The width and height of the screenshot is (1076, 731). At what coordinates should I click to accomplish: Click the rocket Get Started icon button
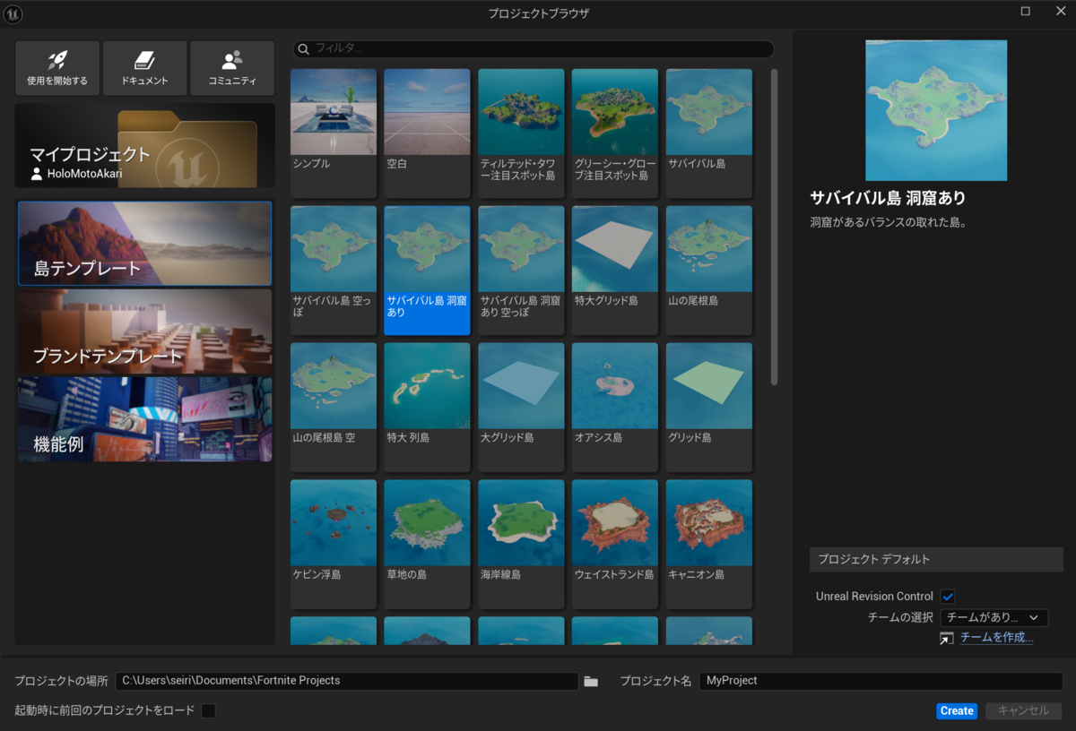click(x=57, y=68)
